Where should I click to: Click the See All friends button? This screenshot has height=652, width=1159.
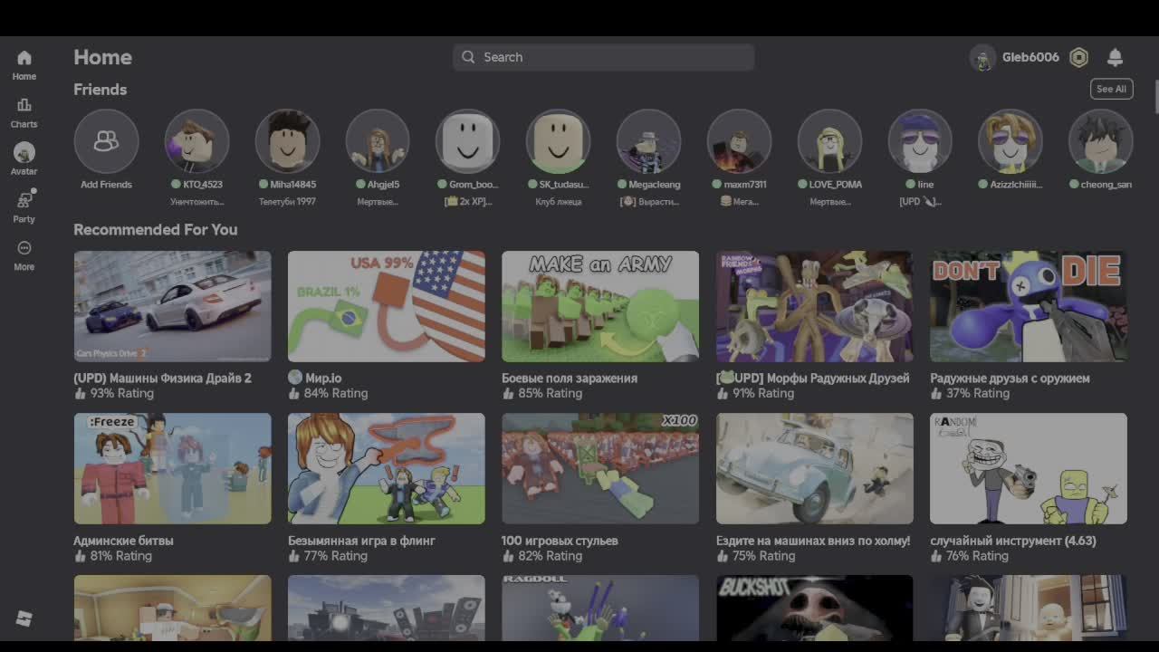1111,89
